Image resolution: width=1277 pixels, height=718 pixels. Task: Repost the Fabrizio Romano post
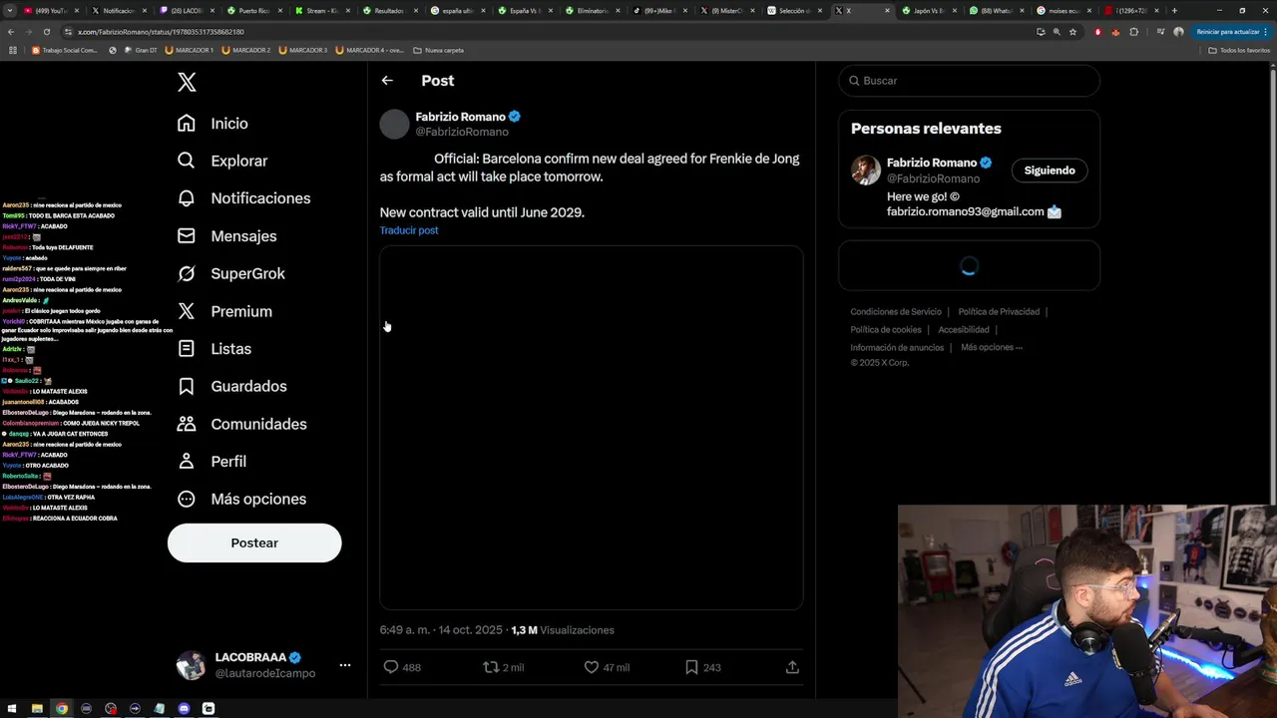pos(491,667)
